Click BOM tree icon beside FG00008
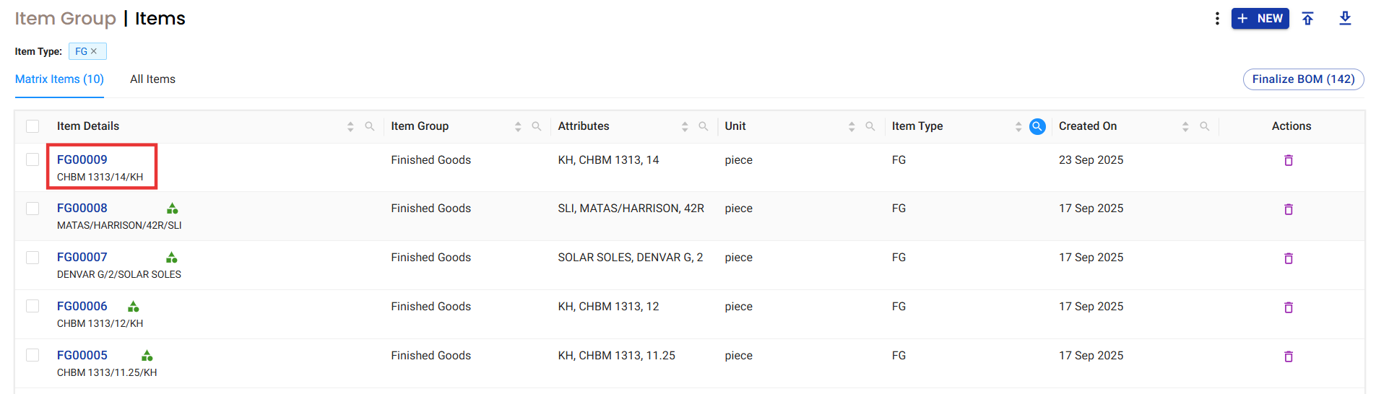 coord(172,209)
